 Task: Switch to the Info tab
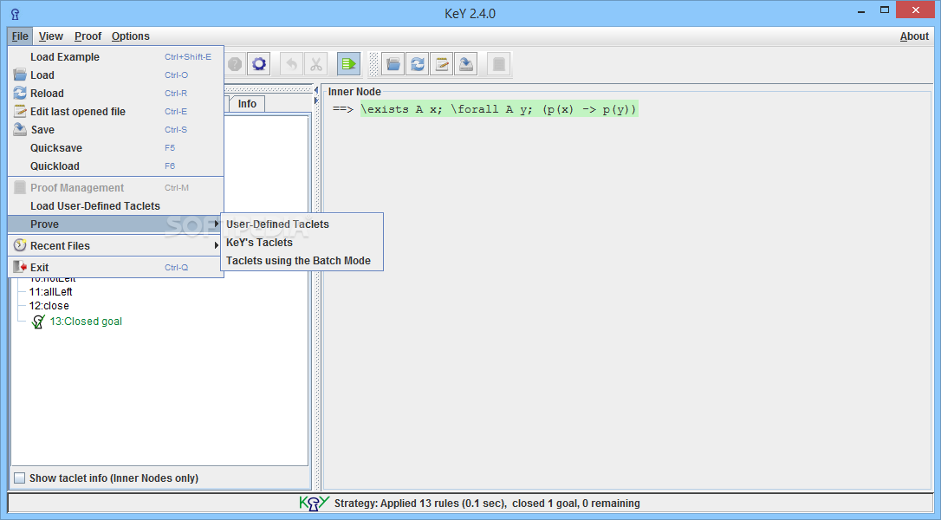click(x=247, y=104)
